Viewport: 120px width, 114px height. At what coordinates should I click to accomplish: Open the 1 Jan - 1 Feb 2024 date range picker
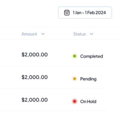click(85, 13)
